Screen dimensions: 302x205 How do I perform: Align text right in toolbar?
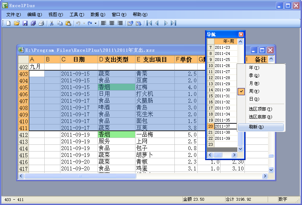click(x=120, y=23)
